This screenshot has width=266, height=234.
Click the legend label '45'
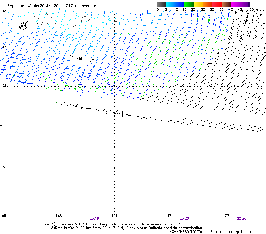click(x=240, y=10)
